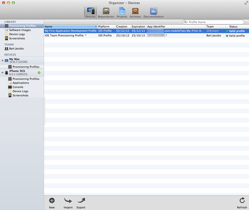Click the Export profile button
This screenshot has height=210, width=249.
click(x=81, y=203)
